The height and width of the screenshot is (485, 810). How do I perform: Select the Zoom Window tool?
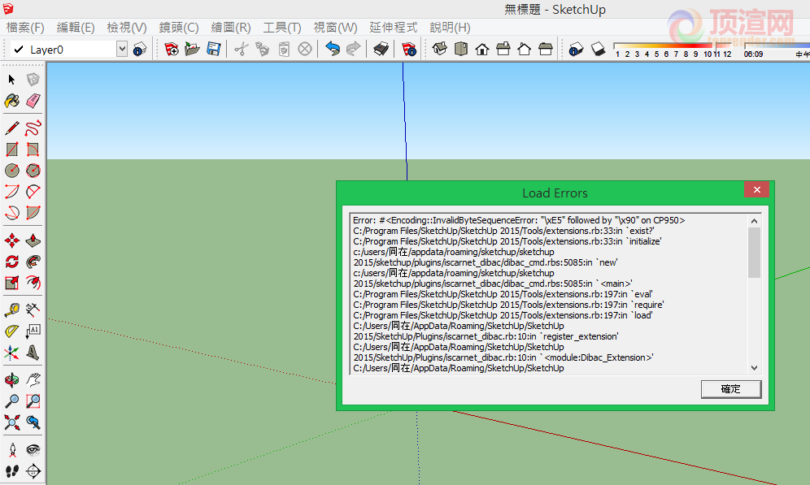pos(33,401)
